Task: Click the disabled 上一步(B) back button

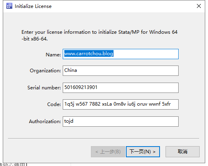Action: 108,152
